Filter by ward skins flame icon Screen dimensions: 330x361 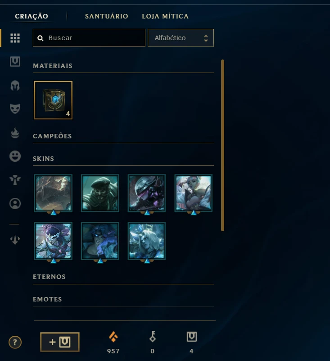[x=15, y=133]
